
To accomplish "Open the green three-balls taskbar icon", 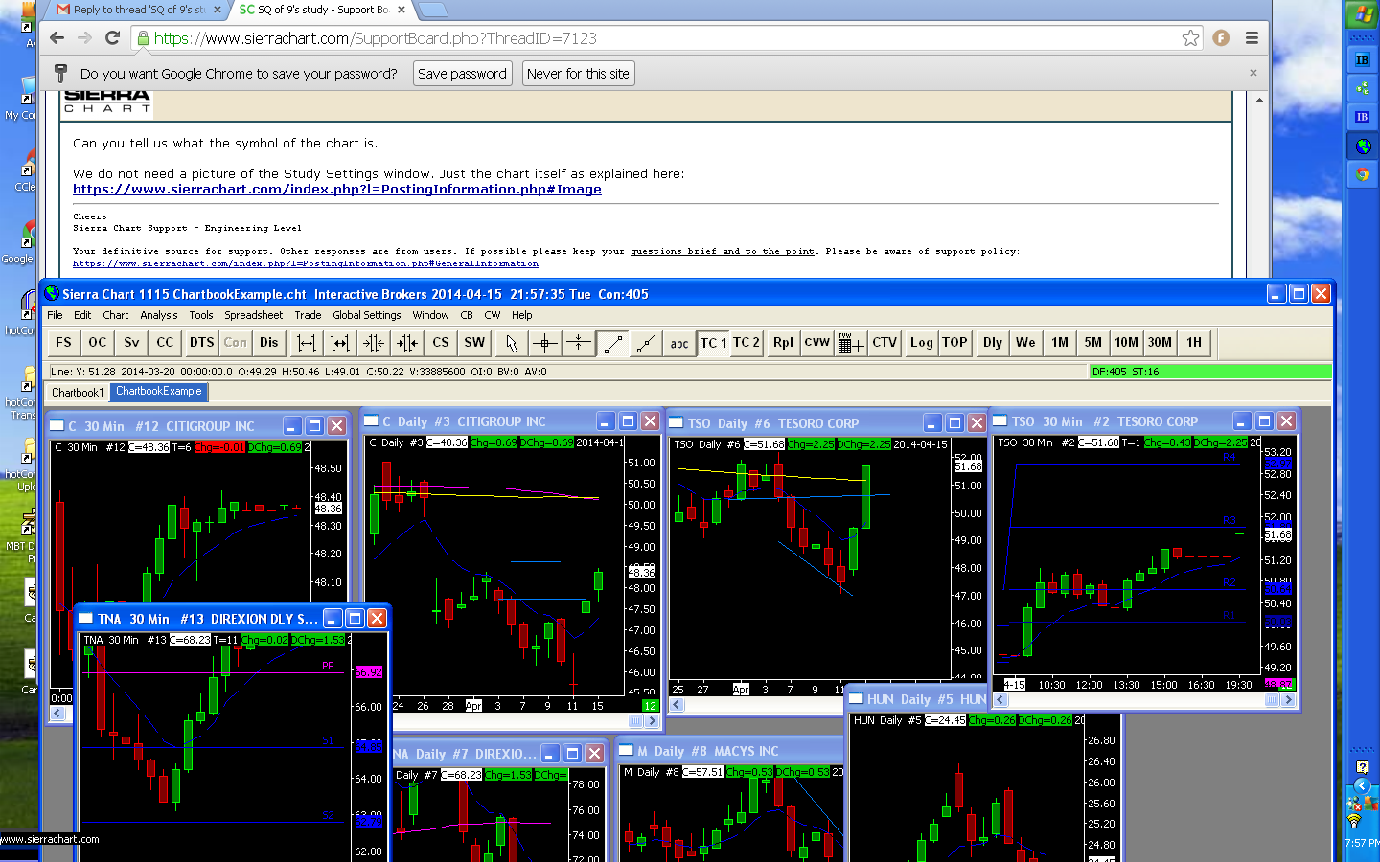I will pos(1362,88).
